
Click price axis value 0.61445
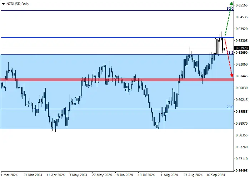(x=241, y=76)
